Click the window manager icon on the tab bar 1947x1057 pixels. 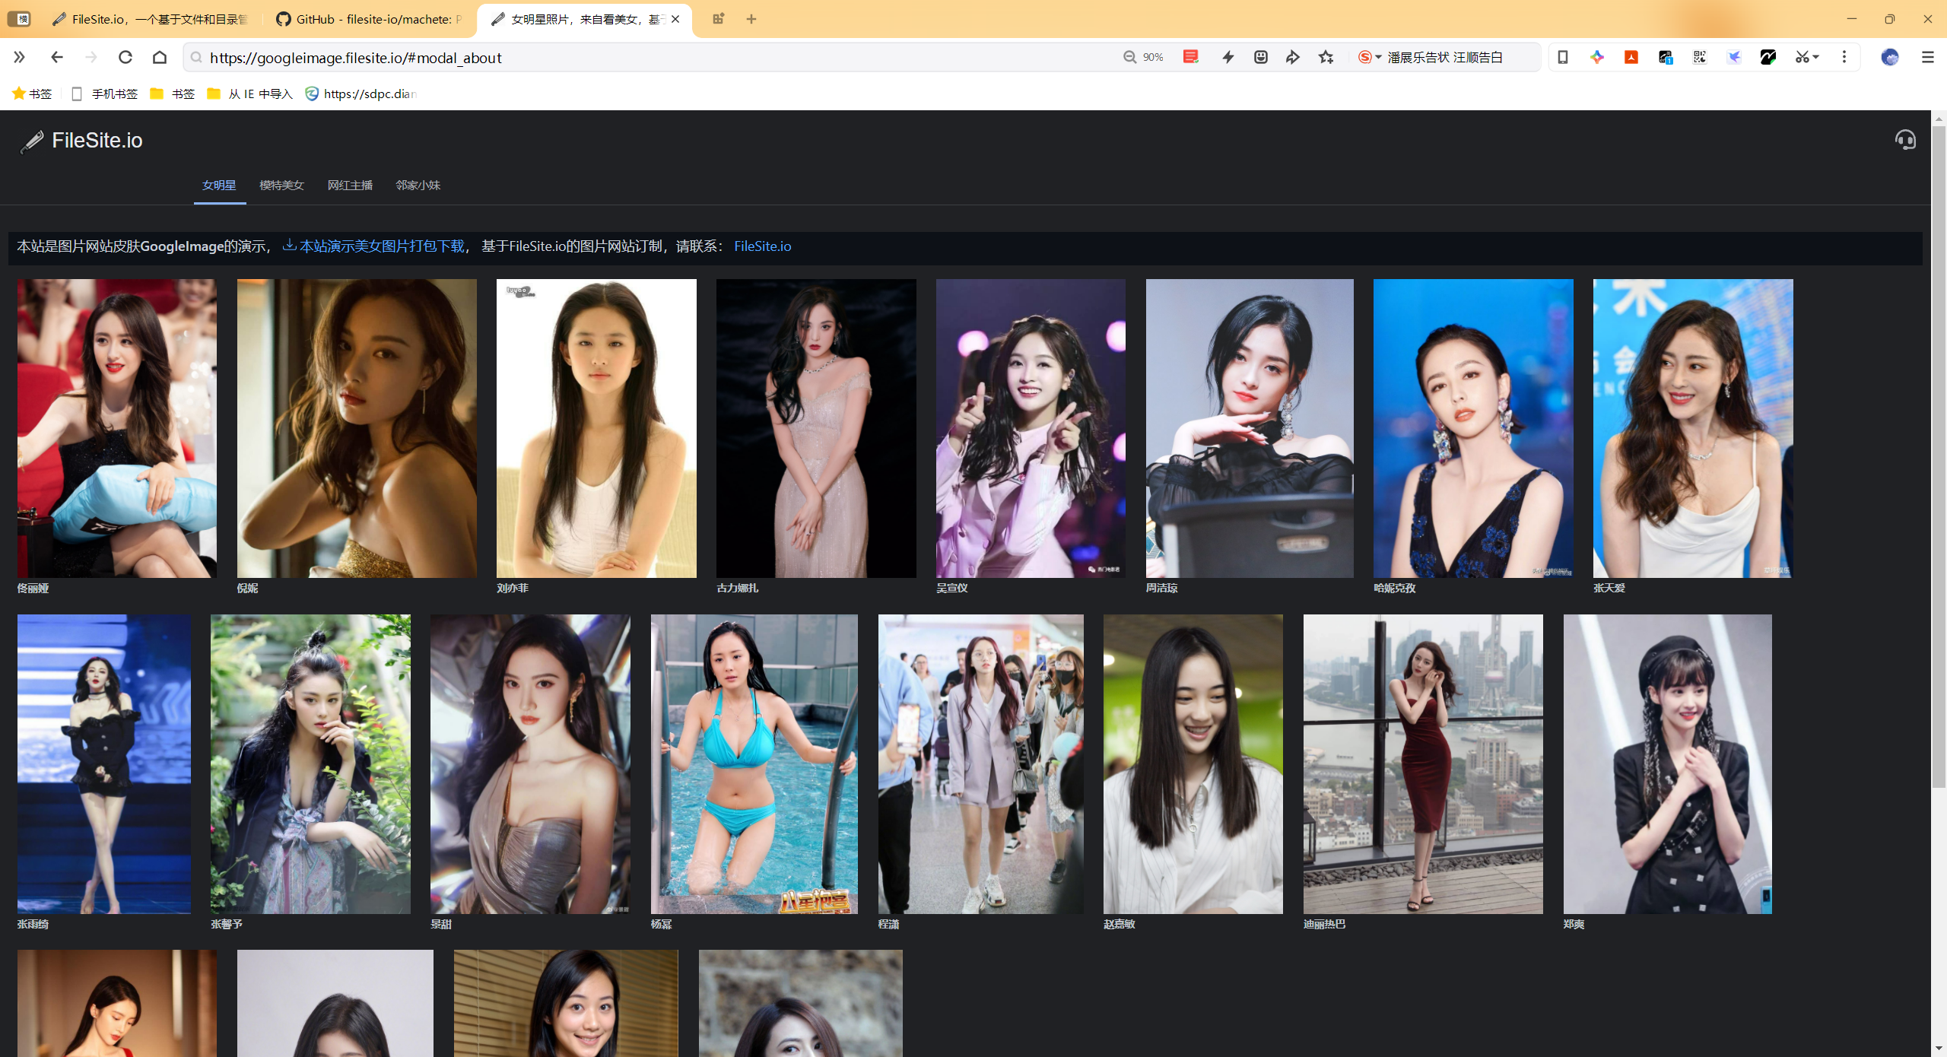pyautogui.click(x=20, y=19)
